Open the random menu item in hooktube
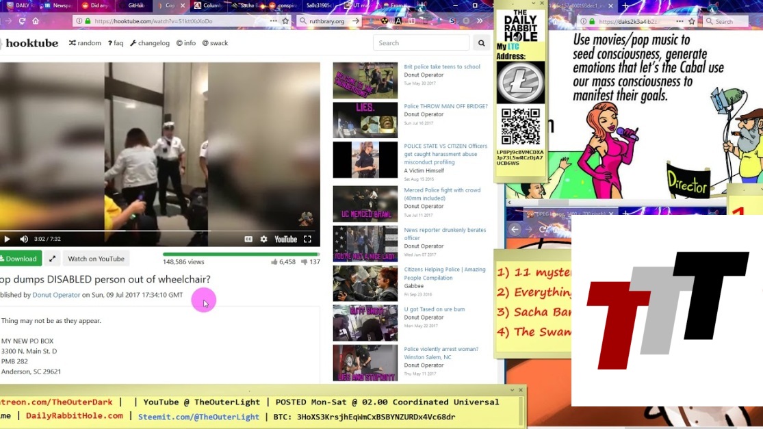Viewport: 763px width, 429px height. coord(85,43)
